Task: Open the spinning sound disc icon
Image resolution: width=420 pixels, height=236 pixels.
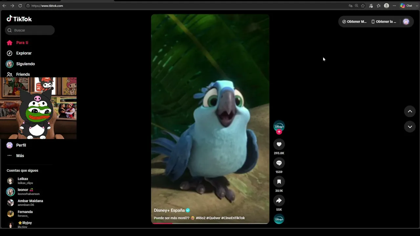Action: tap(279, 219)
